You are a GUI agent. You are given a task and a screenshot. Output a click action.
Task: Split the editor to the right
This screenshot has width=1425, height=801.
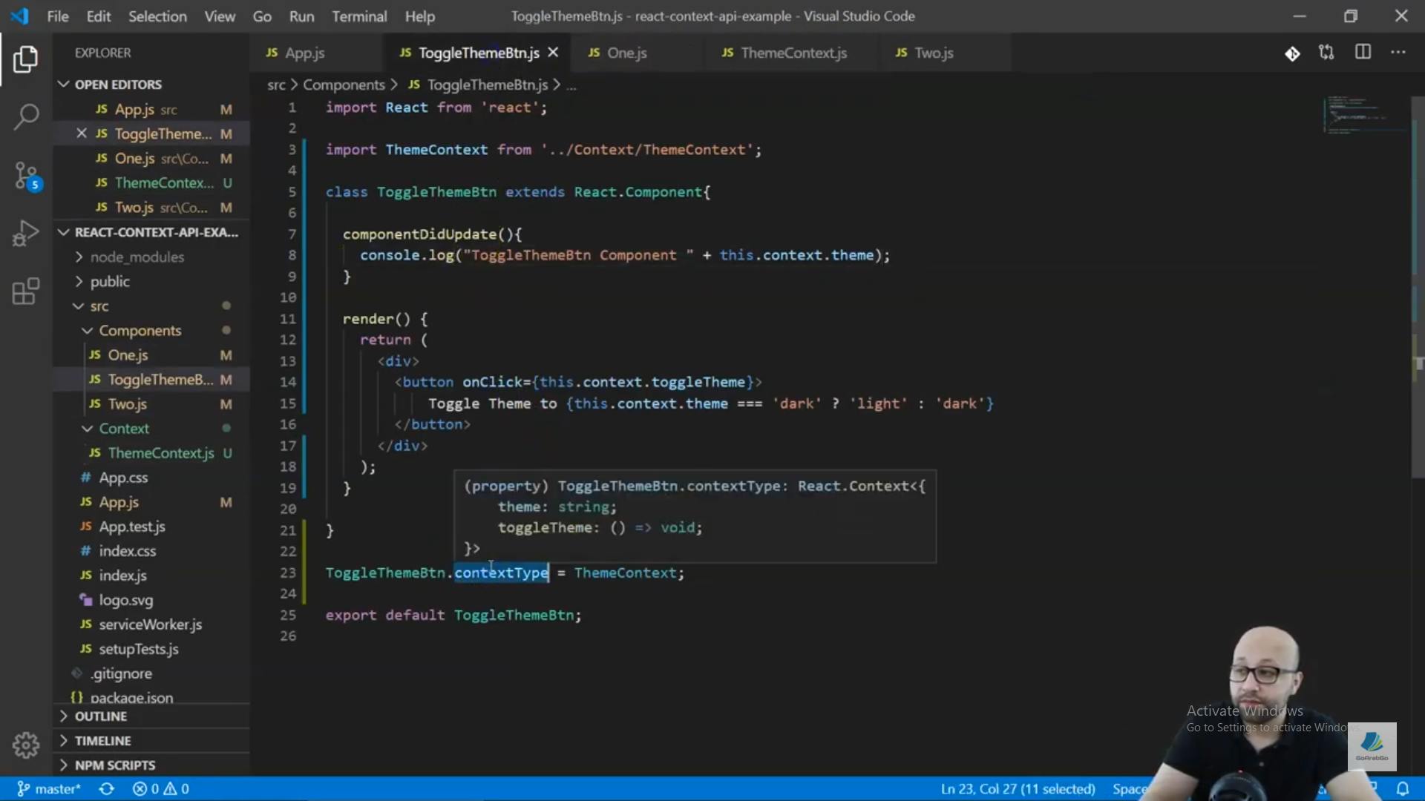click(1363, 52)
